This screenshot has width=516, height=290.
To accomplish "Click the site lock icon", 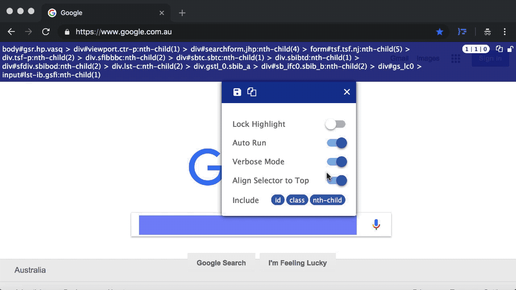I will (x=67, y=32).
